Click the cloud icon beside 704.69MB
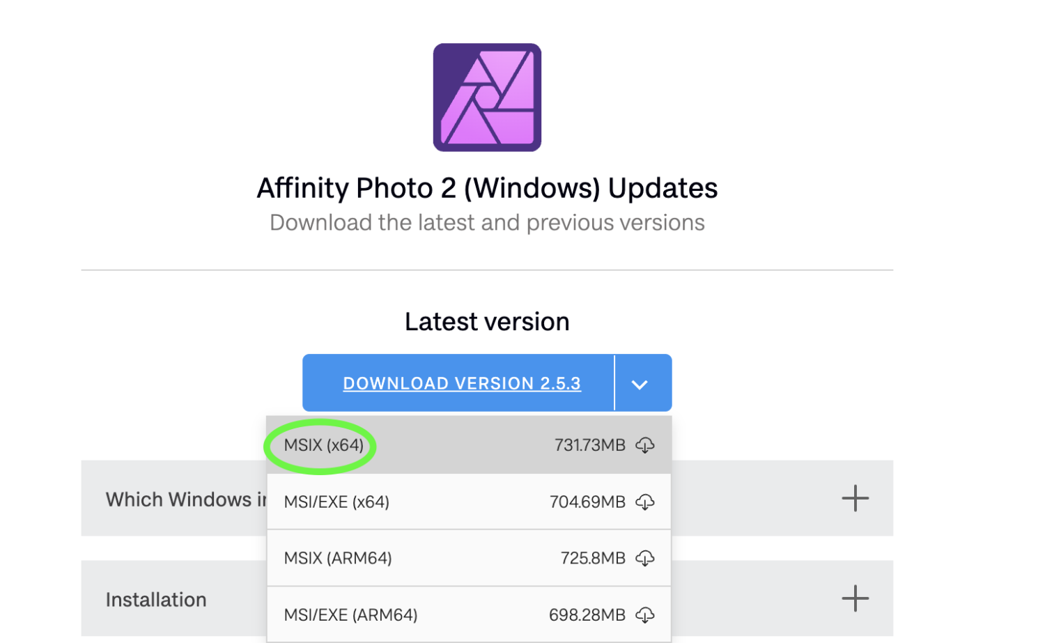This screenshot has height=643, width=1045. coord(645,502)
